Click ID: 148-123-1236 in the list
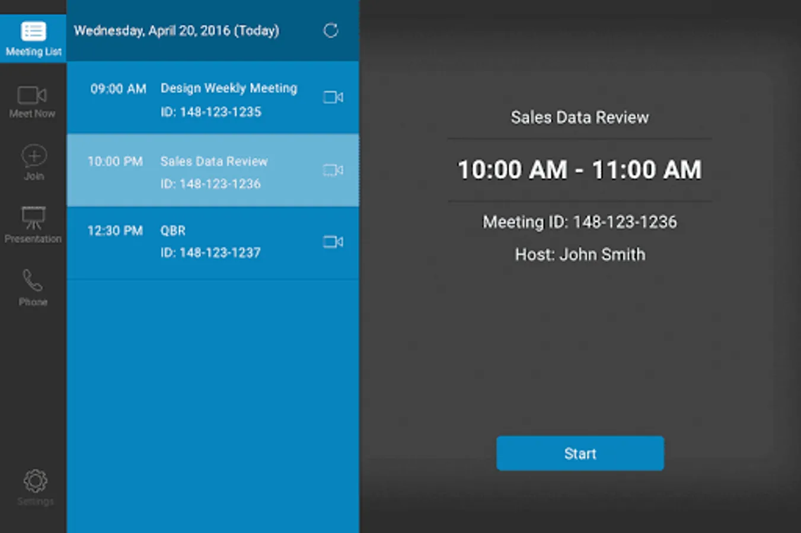Image resolution: width=801 pixels, height=533 pixels. [x=210, y=184]
